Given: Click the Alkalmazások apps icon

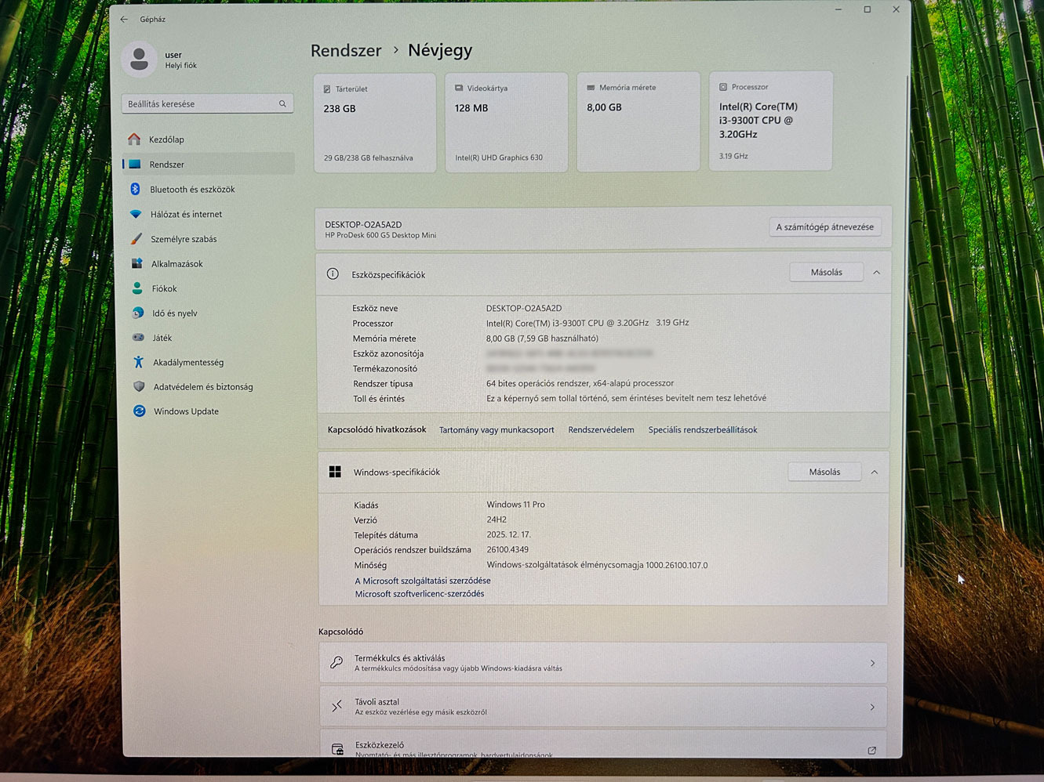Looking at the screenshot, I should pyautogui.click(x=136, y=263).
